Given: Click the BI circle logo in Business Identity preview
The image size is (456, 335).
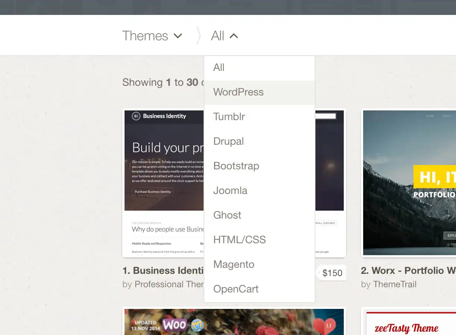Looking at the screenshot, I should tap(136, 116).
